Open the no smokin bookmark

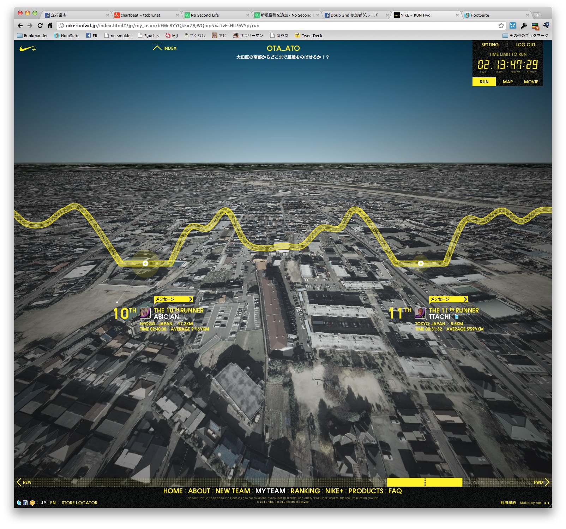pyautogui.click(x=117, y=35)
